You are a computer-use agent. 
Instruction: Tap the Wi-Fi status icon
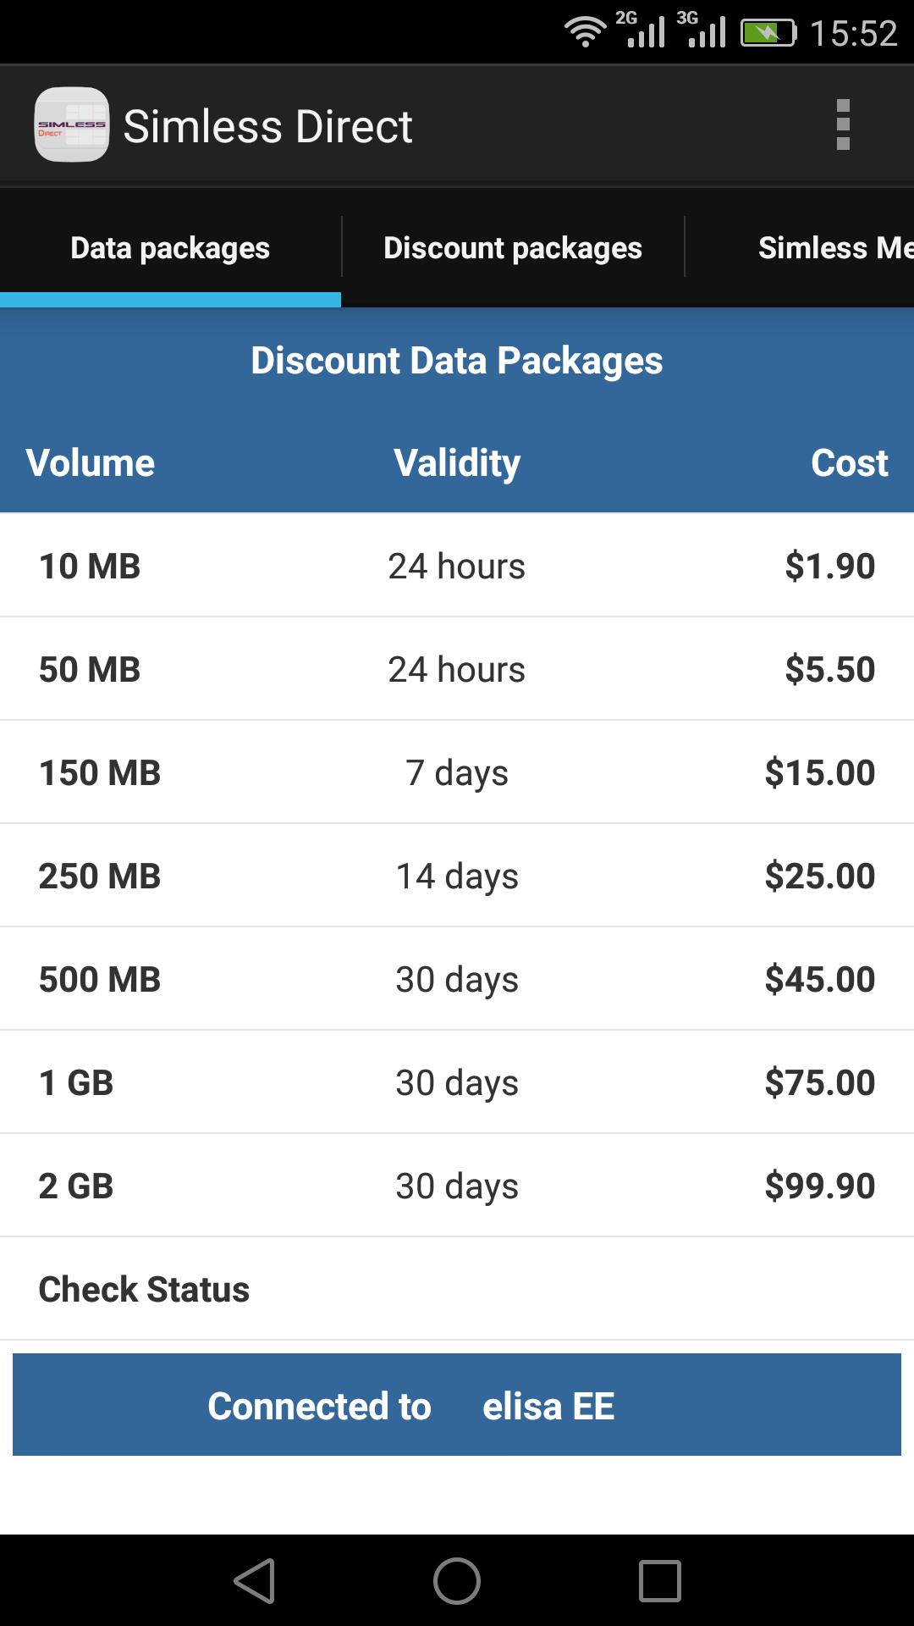[x=585, y=32]
